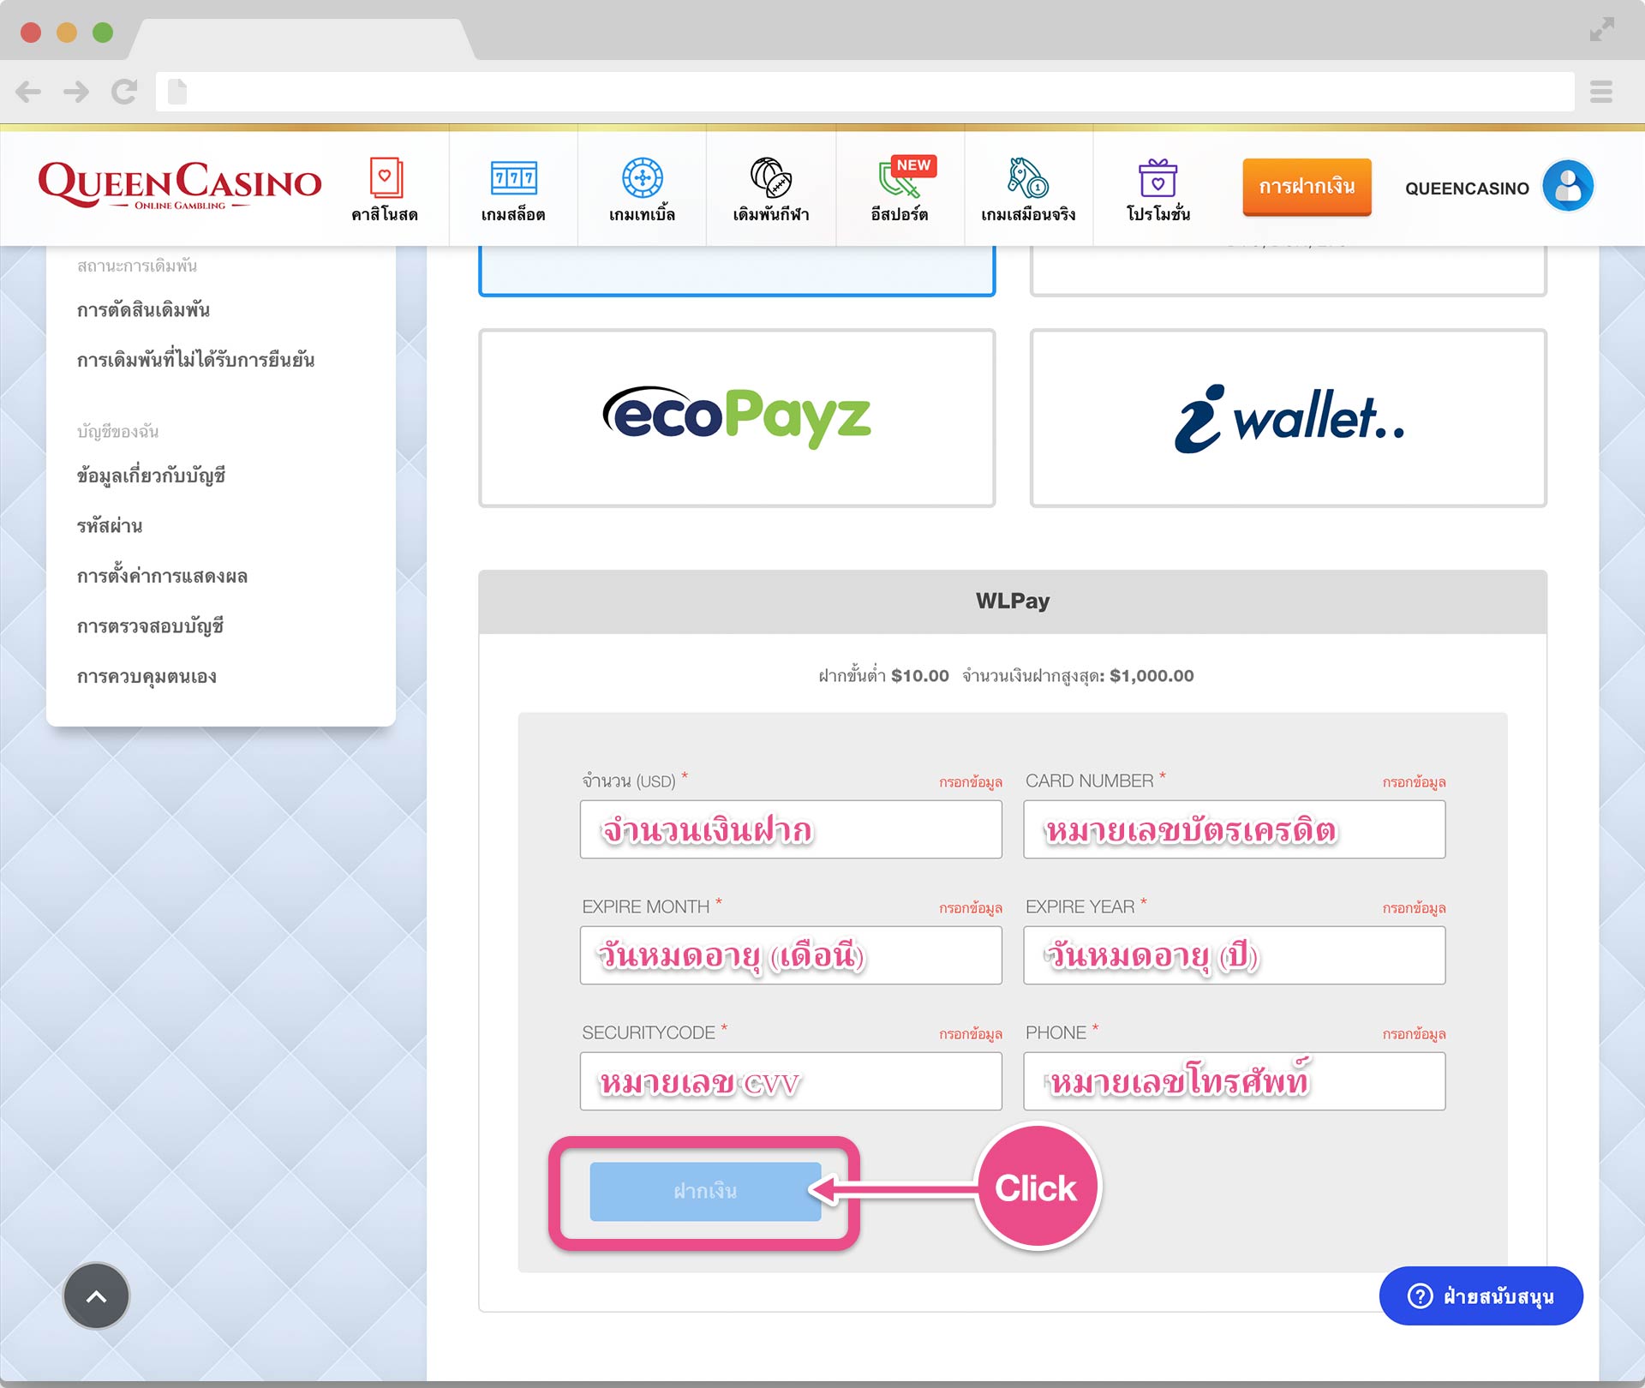Open the promotions (โปรโมชั่น) gift icon

[1157, 178]
